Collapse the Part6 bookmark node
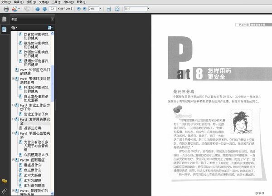Viewport: 272px width, 196px height. [x=13, y=78]
